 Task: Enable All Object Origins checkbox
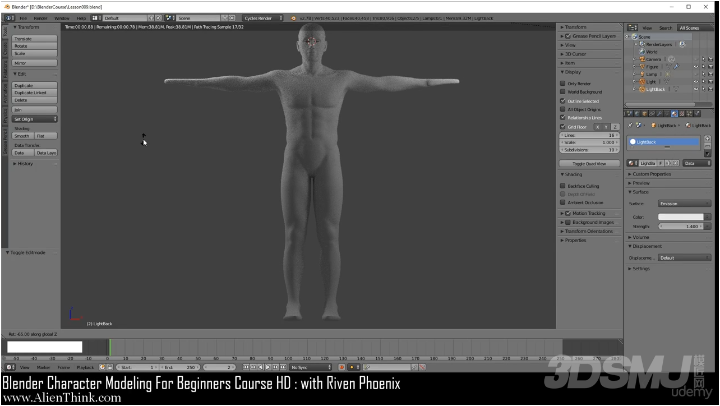[x=562, y=109]
